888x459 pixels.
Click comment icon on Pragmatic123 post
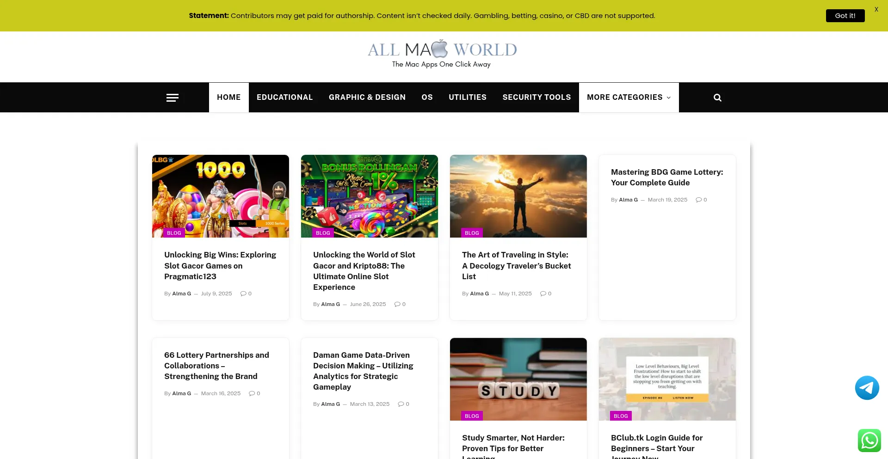click(243, 294)
